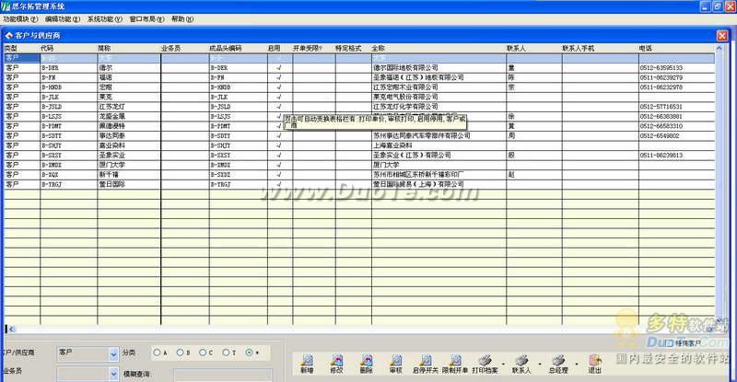Click the 新增 (Add) toolbar icon
This screenshot has height=382, width=737.
click(x=307, y=364)
